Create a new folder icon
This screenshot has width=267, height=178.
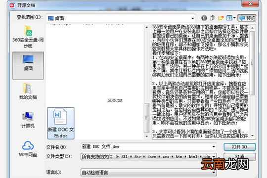click(x=221, y=18)
